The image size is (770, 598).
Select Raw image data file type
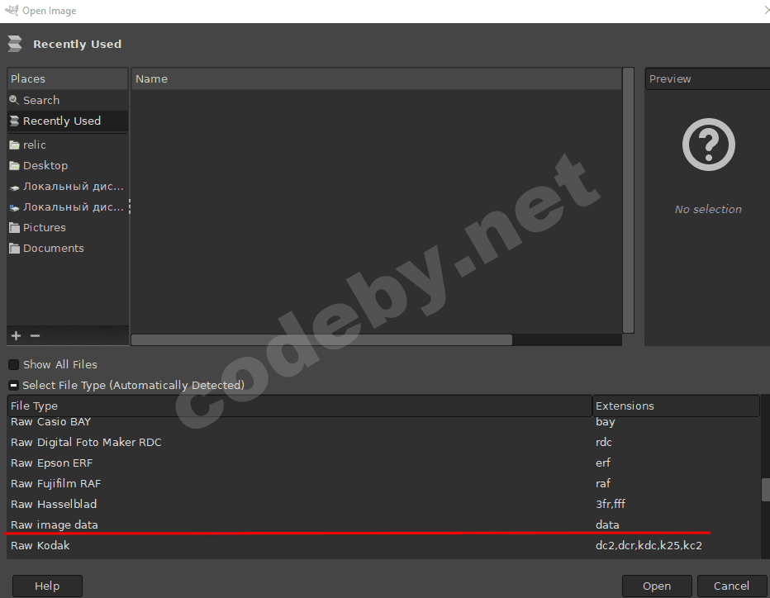pos(383,524)
